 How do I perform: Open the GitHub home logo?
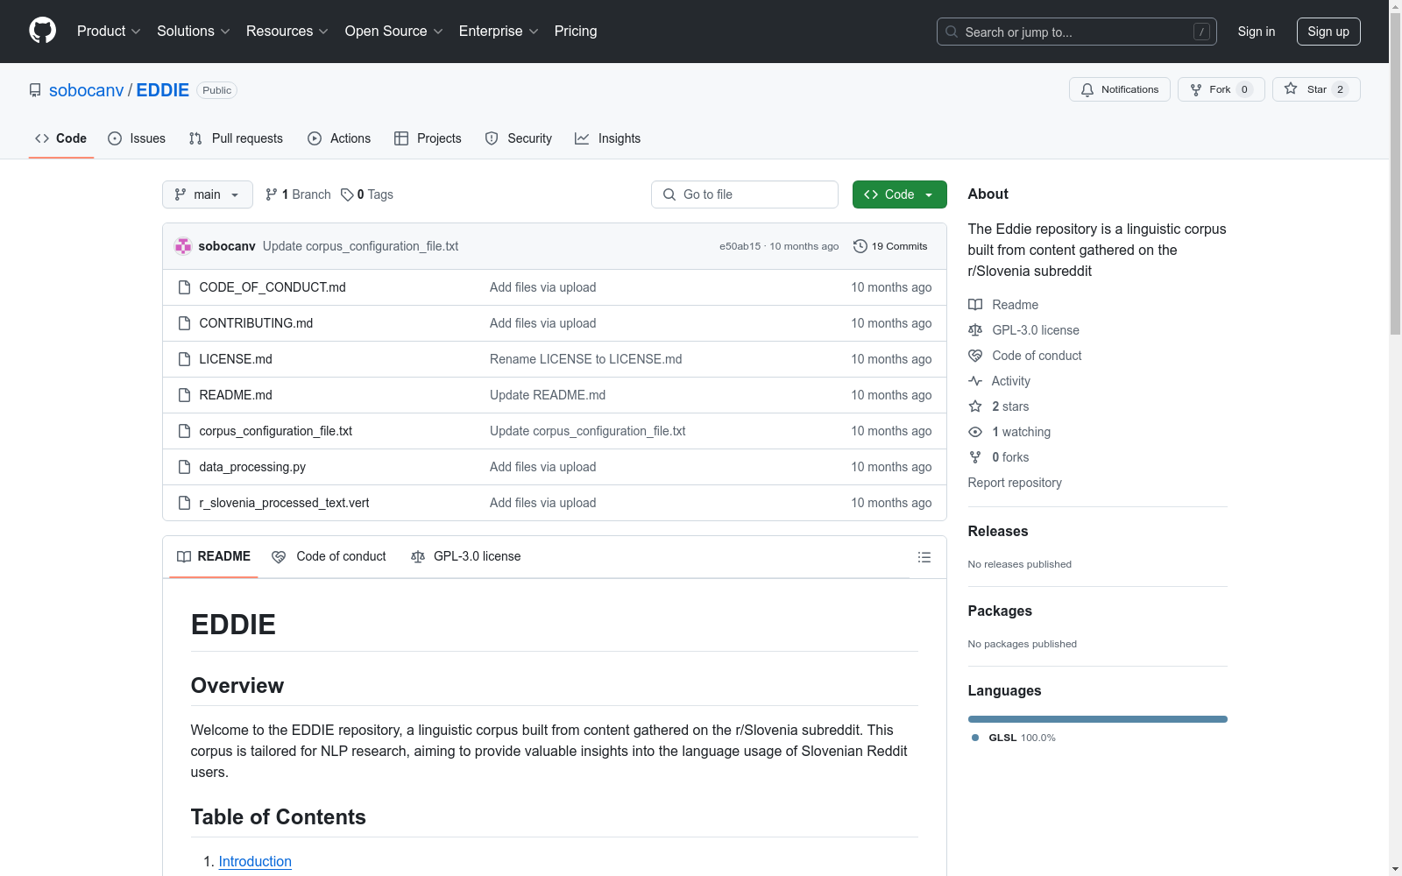tap(42, 31)
